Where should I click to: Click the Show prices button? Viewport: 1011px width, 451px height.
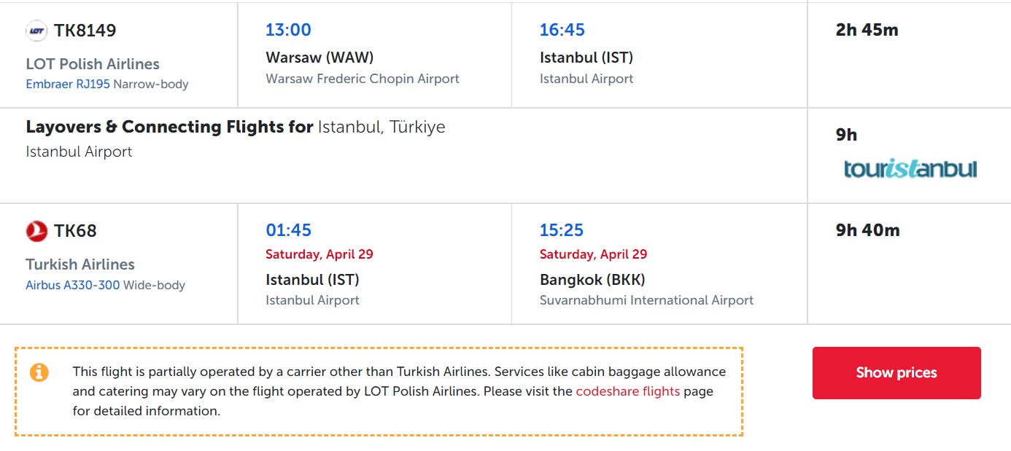pyautogui.click(x=896, y=372)
